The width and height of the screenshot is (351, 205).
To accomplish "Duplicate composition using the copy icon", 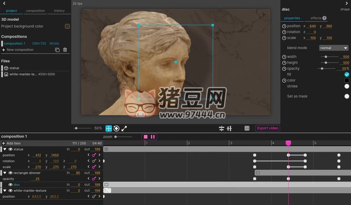I will click(57, 50).
